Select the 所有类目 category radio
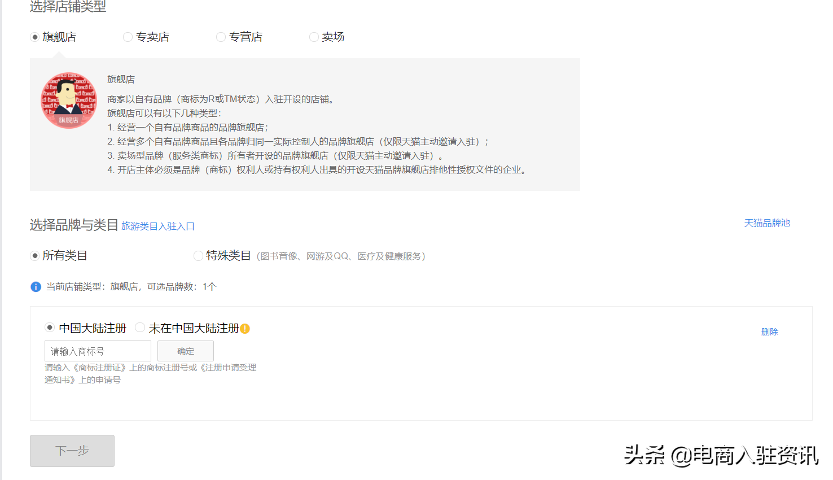The height and width of the screenshot is (480, 833). tap(35, 256)
